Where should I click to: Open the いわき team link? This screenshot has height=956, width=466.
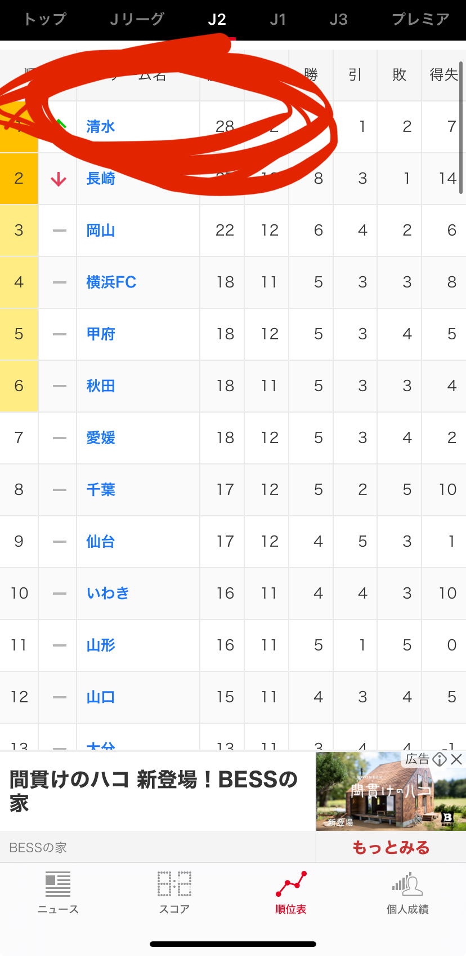(x=107, y=593)
